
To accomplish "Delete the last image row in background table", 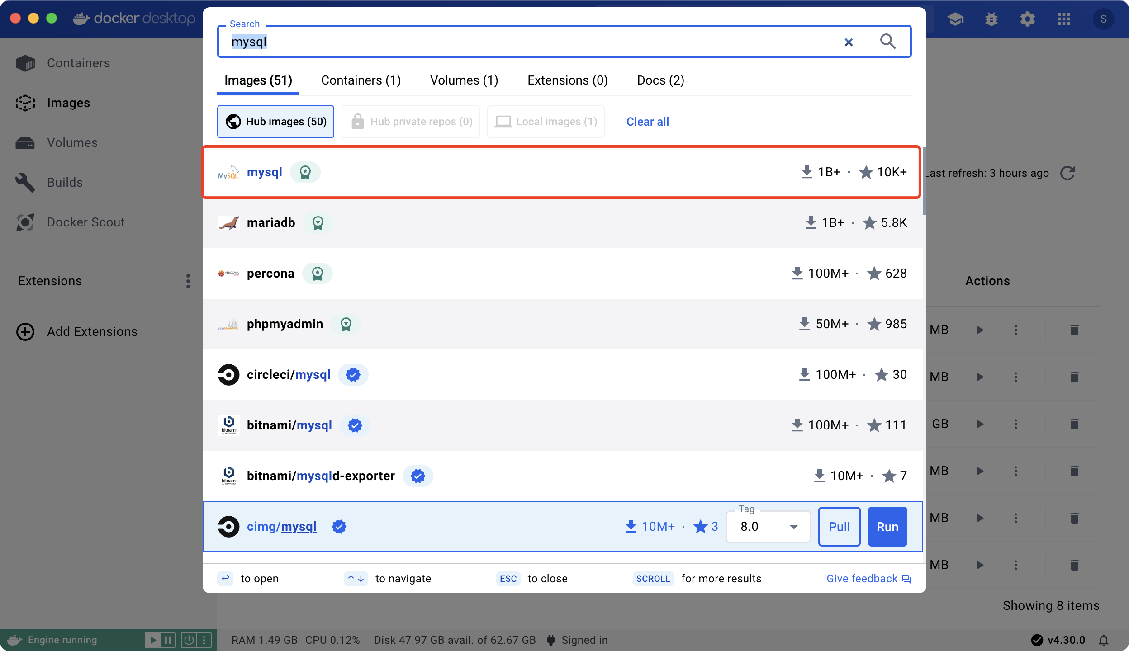I will pyautogui.click(x=1075, y=565).
